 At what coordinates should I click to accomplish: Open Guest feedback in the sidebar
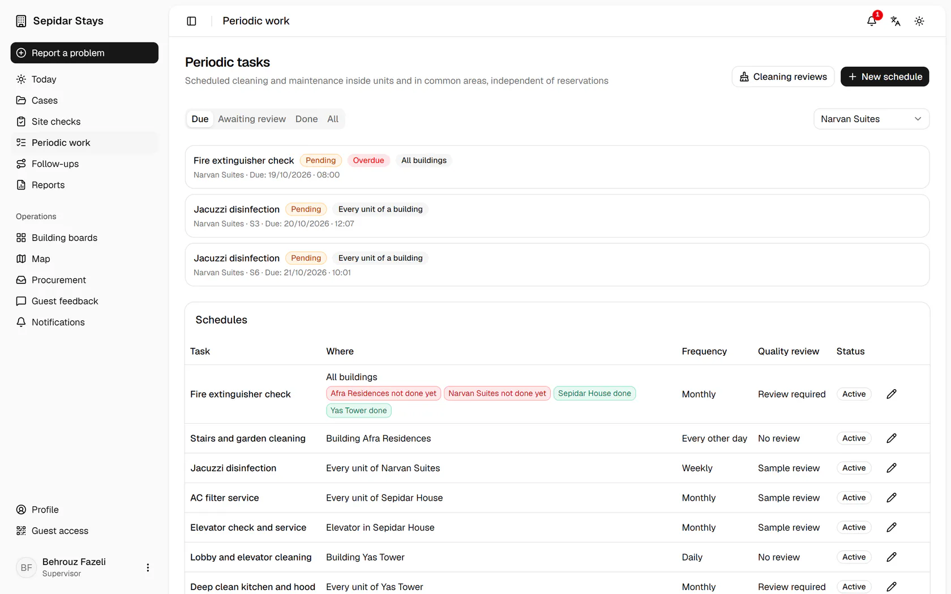pos(84,301)
